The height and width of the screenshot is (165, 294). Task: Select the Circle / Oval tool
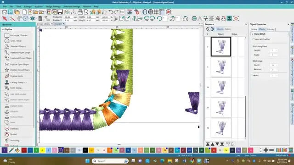tap(13, 41)
